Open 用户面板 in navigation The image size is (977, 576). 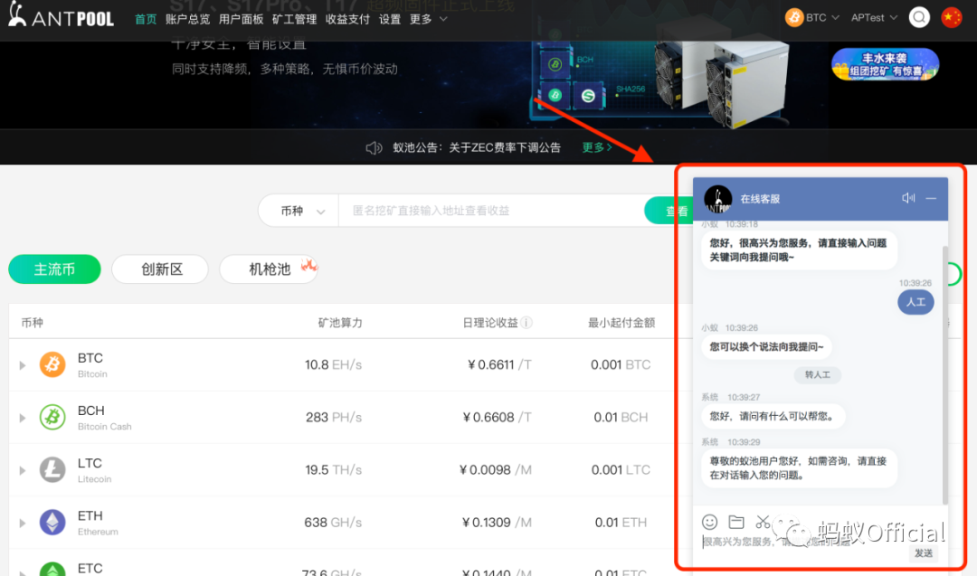[x=242, y=19]
